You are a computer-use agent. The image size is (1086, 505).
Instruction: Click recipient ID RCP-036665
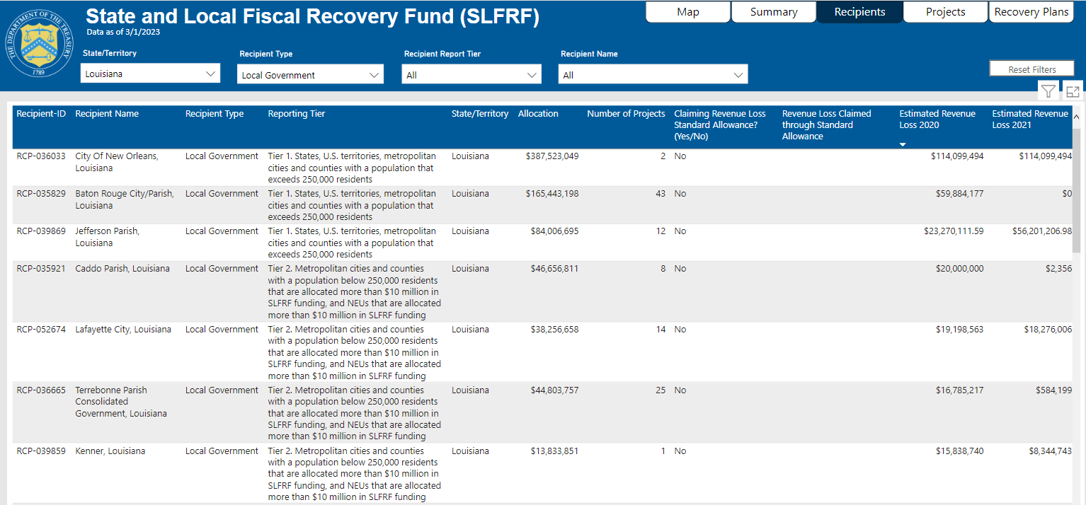(41, 390)
